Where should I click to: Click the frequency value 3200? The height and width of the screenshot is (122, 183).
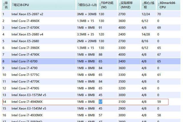(122, 88)
